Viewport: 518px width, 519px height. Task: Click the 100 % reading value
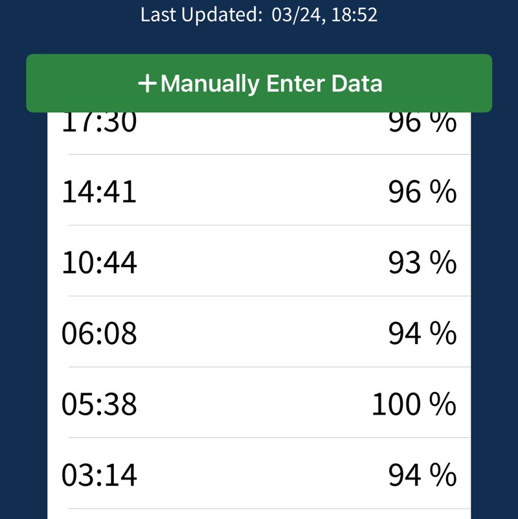(414, 404)
